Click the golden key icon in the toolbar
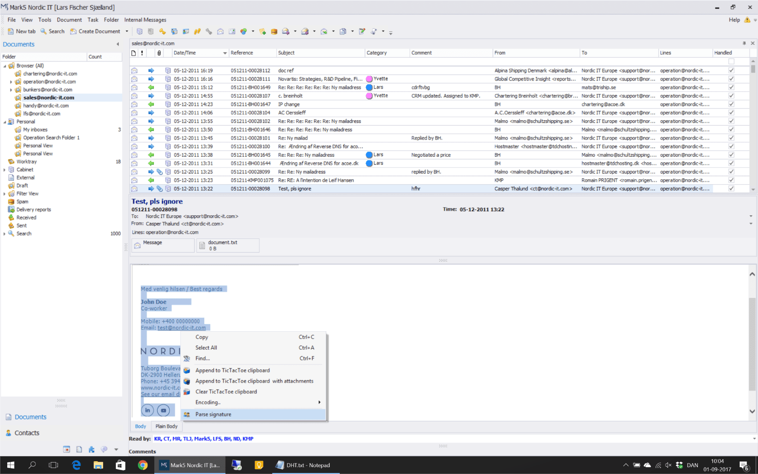This screenshot has width=758, height=474. click(x=162, y=31)
